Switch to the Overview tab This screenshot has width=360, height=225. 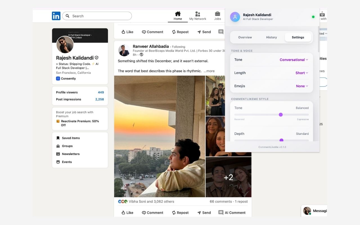tap(245, 37)
